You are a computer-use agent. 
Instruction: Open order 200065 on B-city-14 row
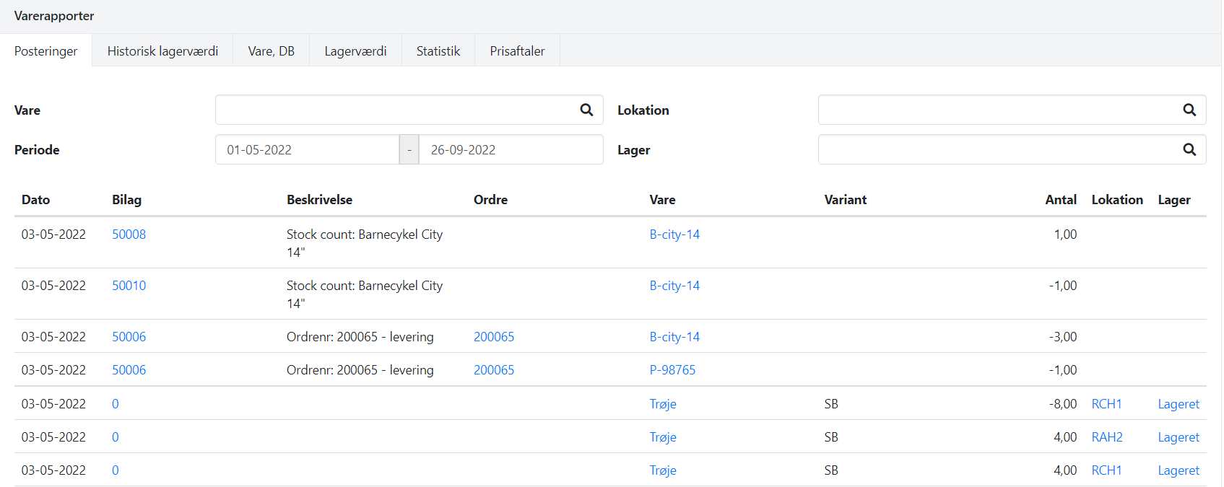pos(494,337)
